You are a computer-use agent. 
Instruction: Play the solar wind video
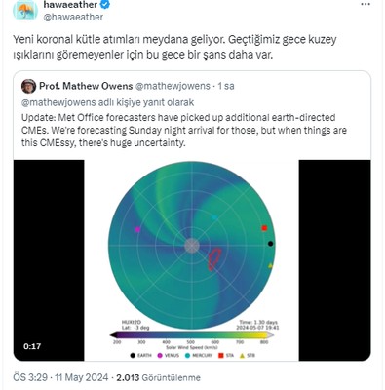(192, 260)
